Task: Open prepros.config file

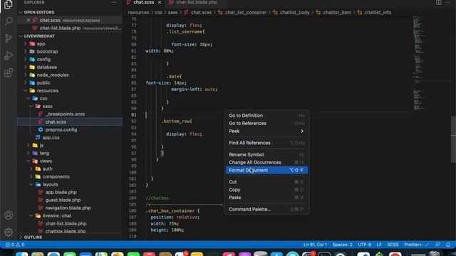Action: [61, 129]
